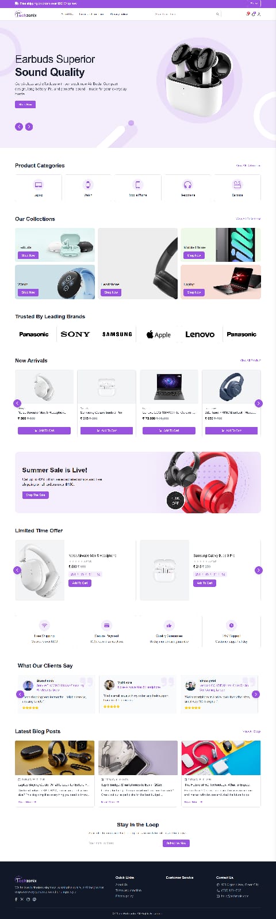Open View All Products link in New Arrivals
Viewport: 276px width, 919px height.
[250, 360]
